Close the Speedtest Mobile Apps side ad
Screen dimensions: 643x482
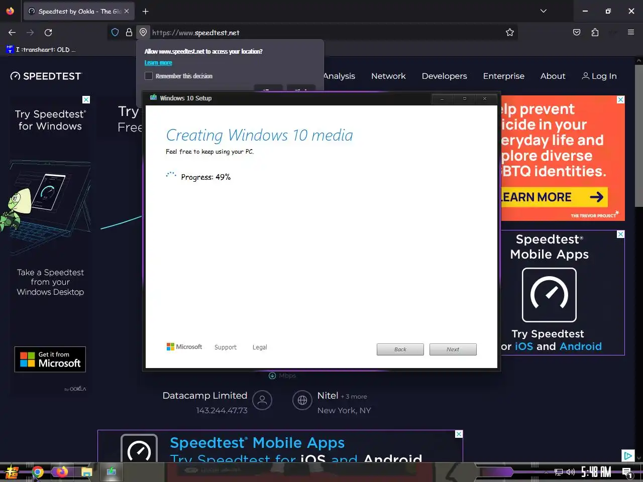620,234
